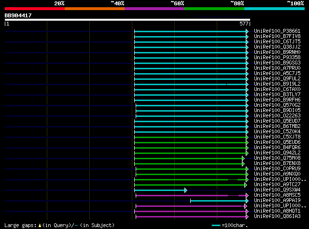Select the UniRef100_Q9SXW4 label
This screenshot has width=309, height=229.
click(x=277, y=190)
